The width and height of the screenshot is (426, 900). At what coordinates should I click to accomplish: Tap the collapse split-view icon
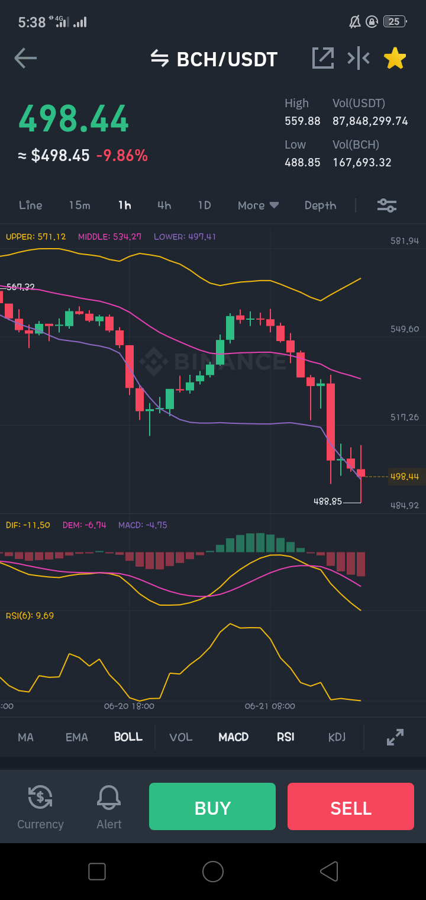pos(359,58)
